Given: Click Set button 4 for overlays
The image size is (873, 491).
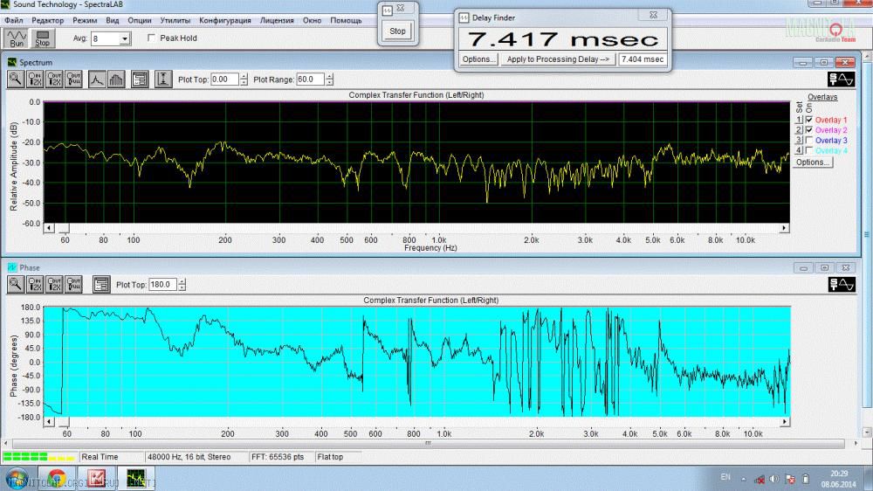Looking at the screenshot, I should [x=799, y=150].
